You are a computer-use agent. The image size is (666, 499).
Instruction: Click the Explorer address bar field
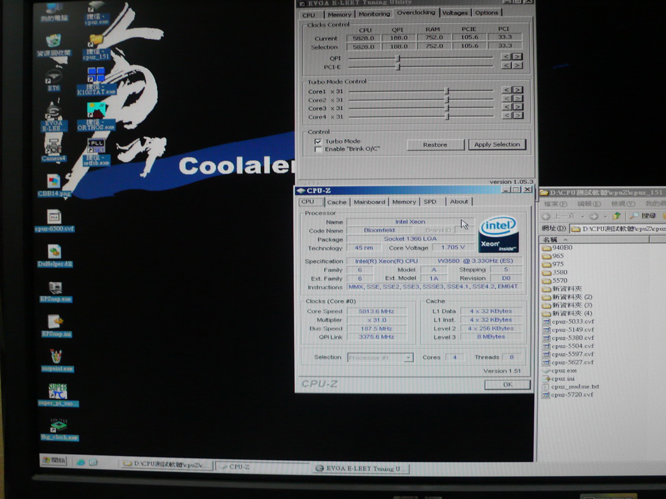618,229
